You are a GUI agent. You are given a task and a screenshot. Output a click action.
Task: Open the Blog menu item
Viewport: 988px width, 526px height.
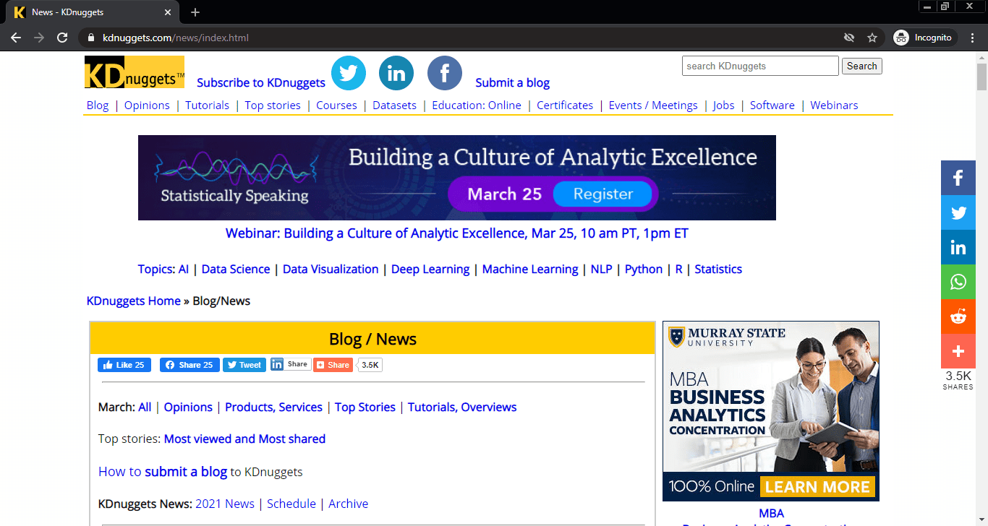pyautogui.click(x=98, y=105)
